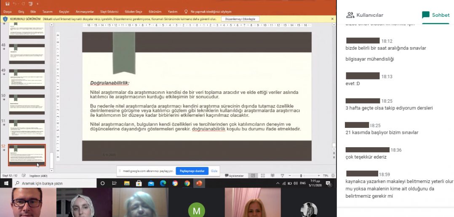
Task: Open the Görünüm ribbon tab
Action: pos(155,12)
